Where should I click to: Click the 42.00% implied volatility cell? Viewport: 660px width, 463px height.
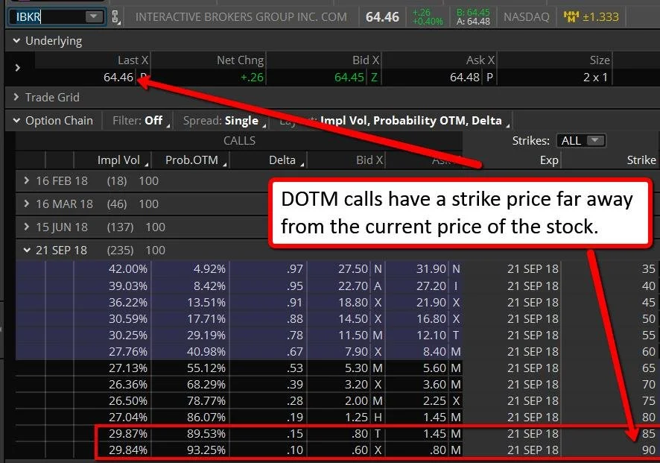[x=128, y=269]
